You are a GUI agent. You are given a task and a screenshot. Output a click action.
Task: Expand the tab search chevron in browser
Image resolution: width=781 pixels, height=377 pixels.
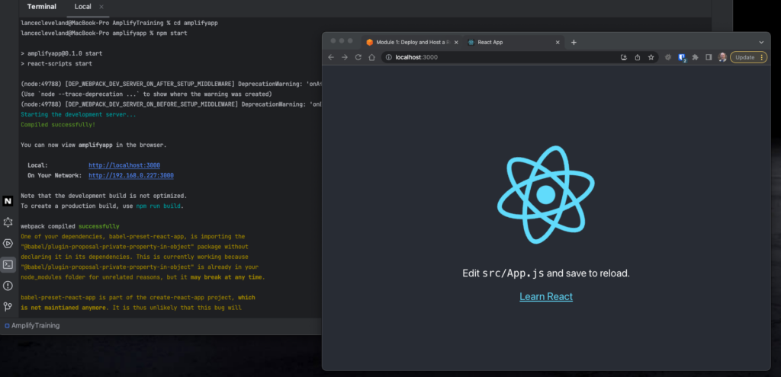[760, 42]
